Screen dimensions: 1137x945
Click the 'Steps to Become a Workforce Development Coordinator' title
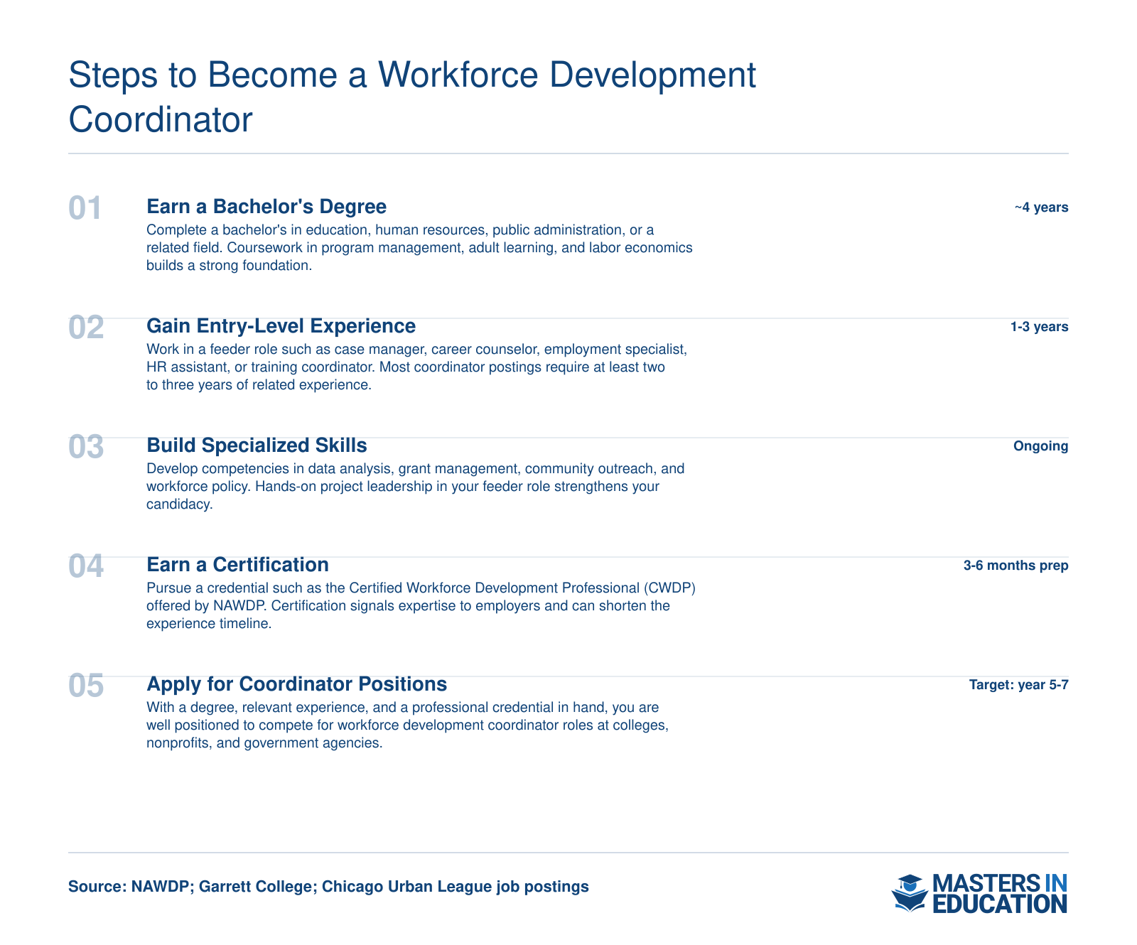pyautogui.click(x=412, y=97)
